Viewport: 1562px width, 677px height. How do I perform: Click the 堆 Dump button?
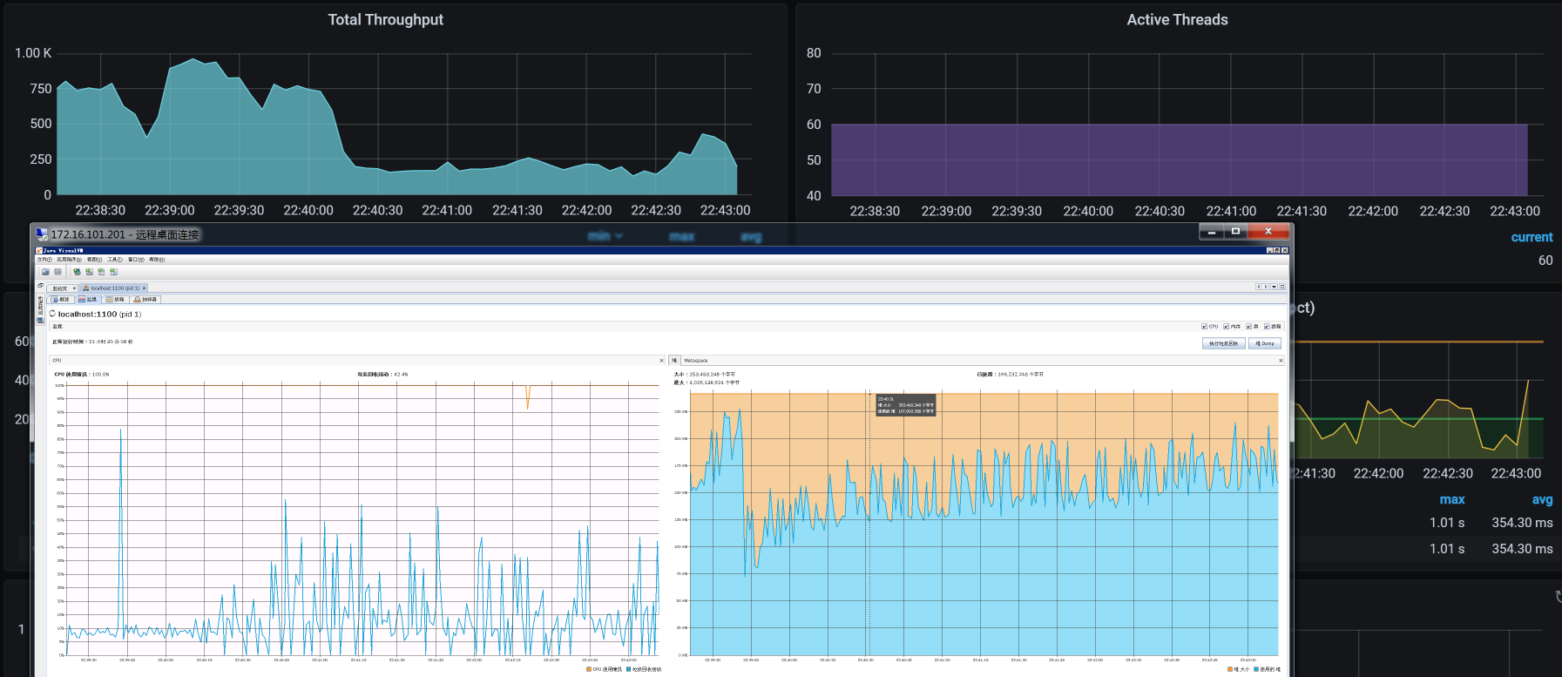click(x=1264, y=343)
